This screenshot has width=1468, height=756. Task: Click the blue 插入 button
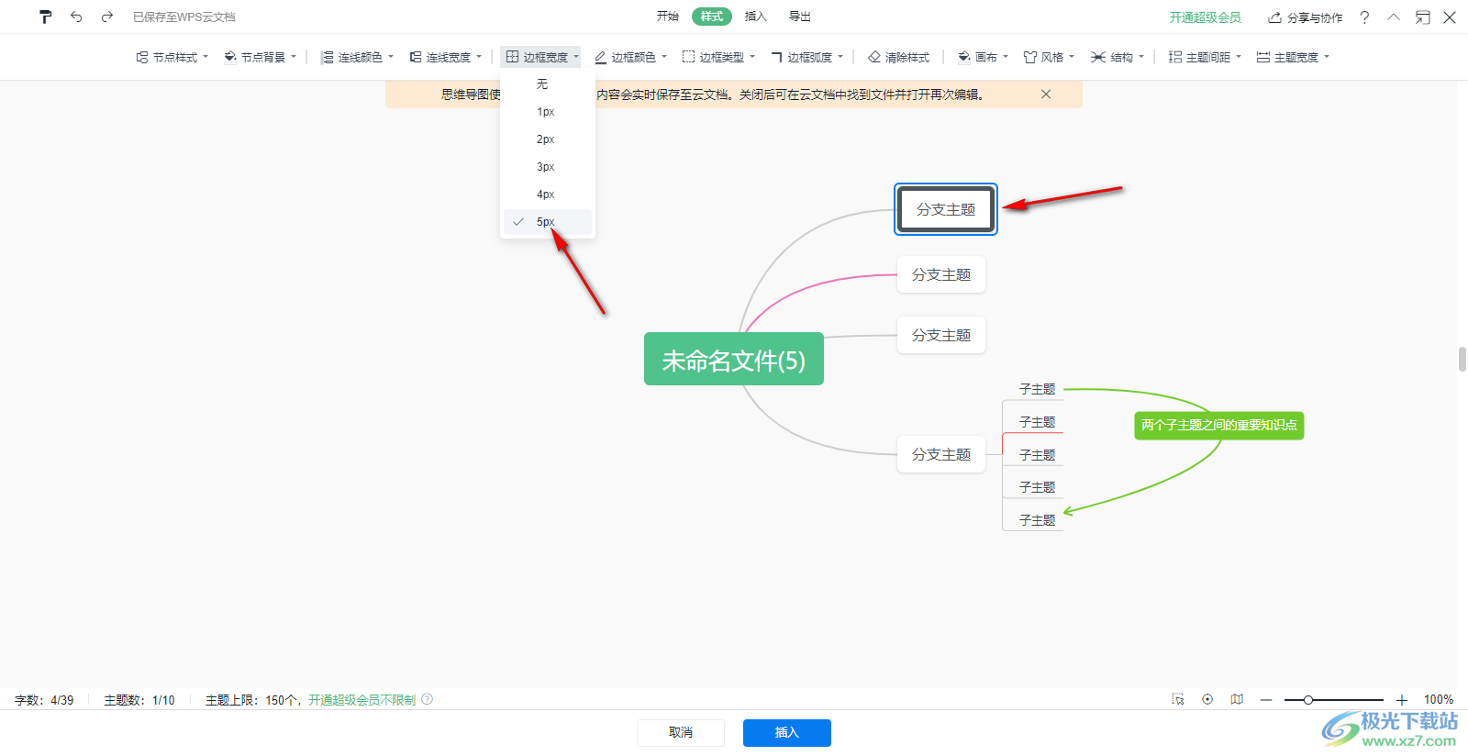[x=787, y=732]
